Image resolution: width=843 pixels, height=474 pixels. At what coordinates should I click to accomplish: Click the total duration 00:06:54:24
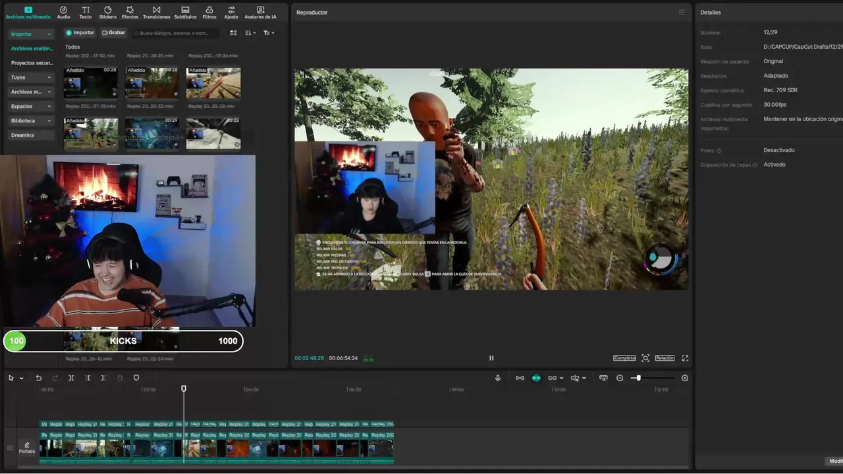[343, 358]
